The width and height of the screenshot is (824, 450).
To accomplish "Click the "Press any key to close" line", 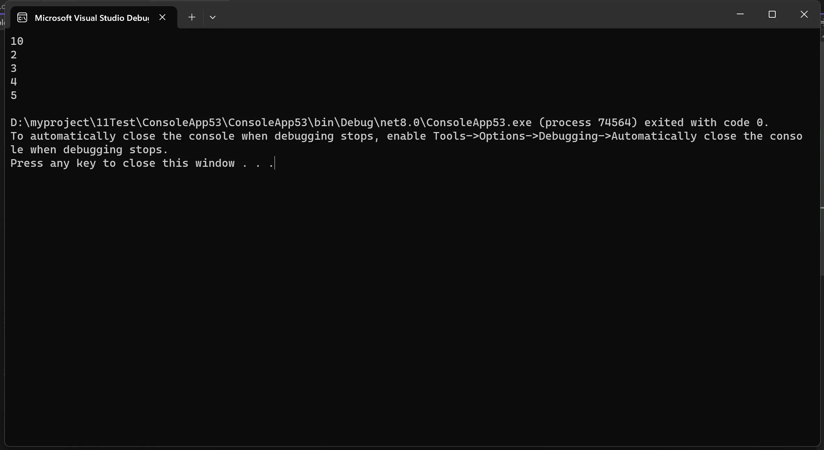I will pos(122,163).
